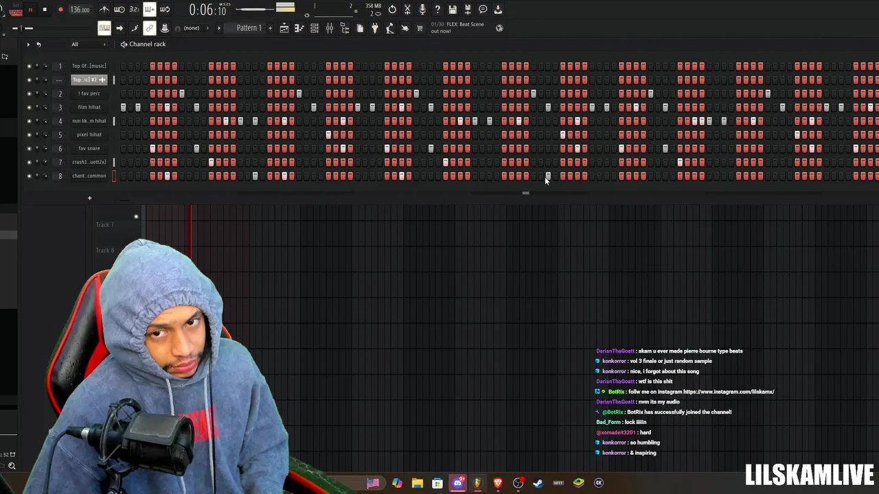
Task: Toggle loop recording icon
Action: click(165, 10)
